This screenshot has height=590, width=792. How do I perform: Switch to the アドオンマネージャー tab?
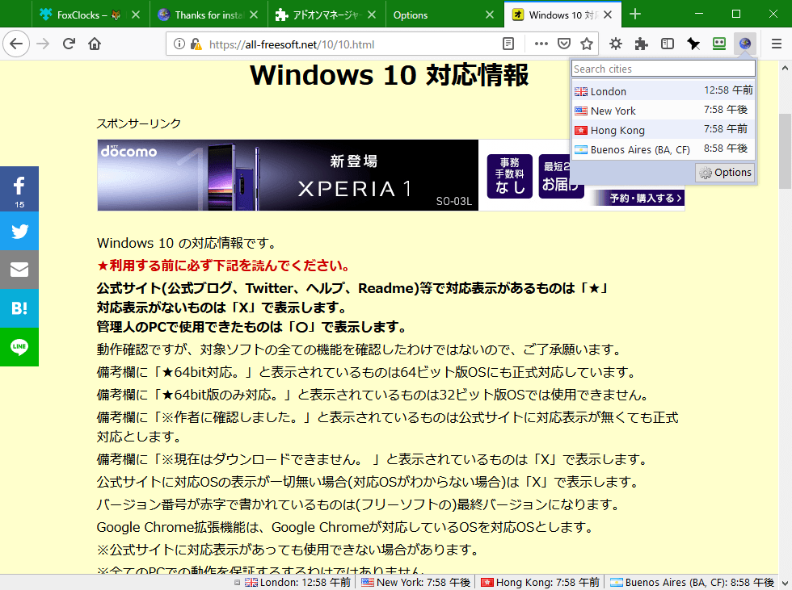(319, 15)
